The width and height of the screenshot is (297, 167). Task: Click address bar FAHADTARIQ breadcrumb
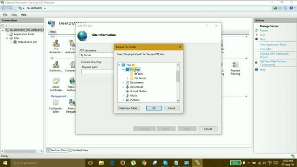(34, 8)
